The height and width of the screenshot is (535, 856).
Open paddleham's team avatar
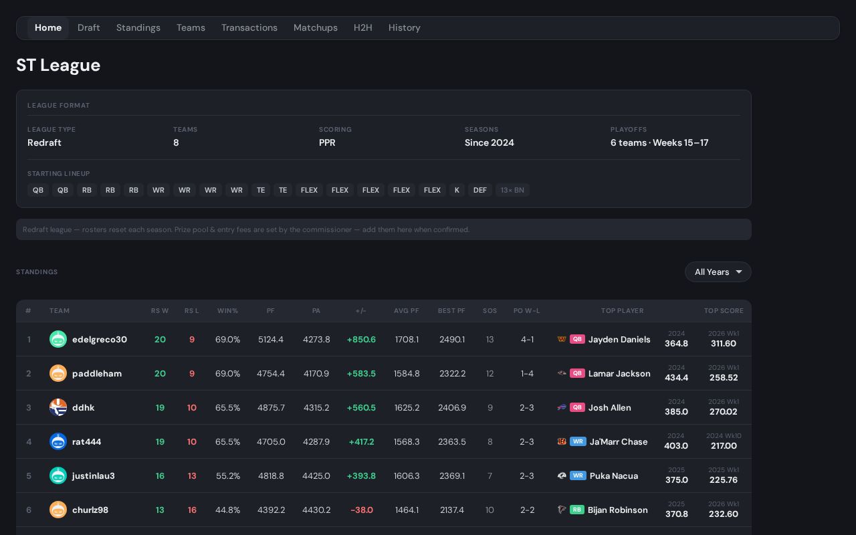point(58,373)
